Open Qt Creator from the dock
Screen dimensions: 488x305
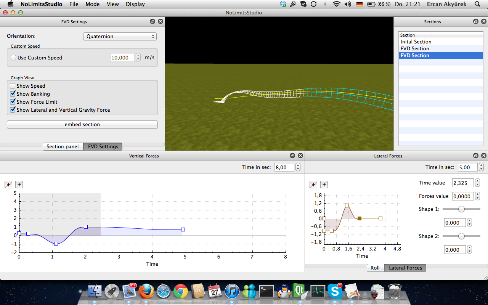(x=299, y=292)
